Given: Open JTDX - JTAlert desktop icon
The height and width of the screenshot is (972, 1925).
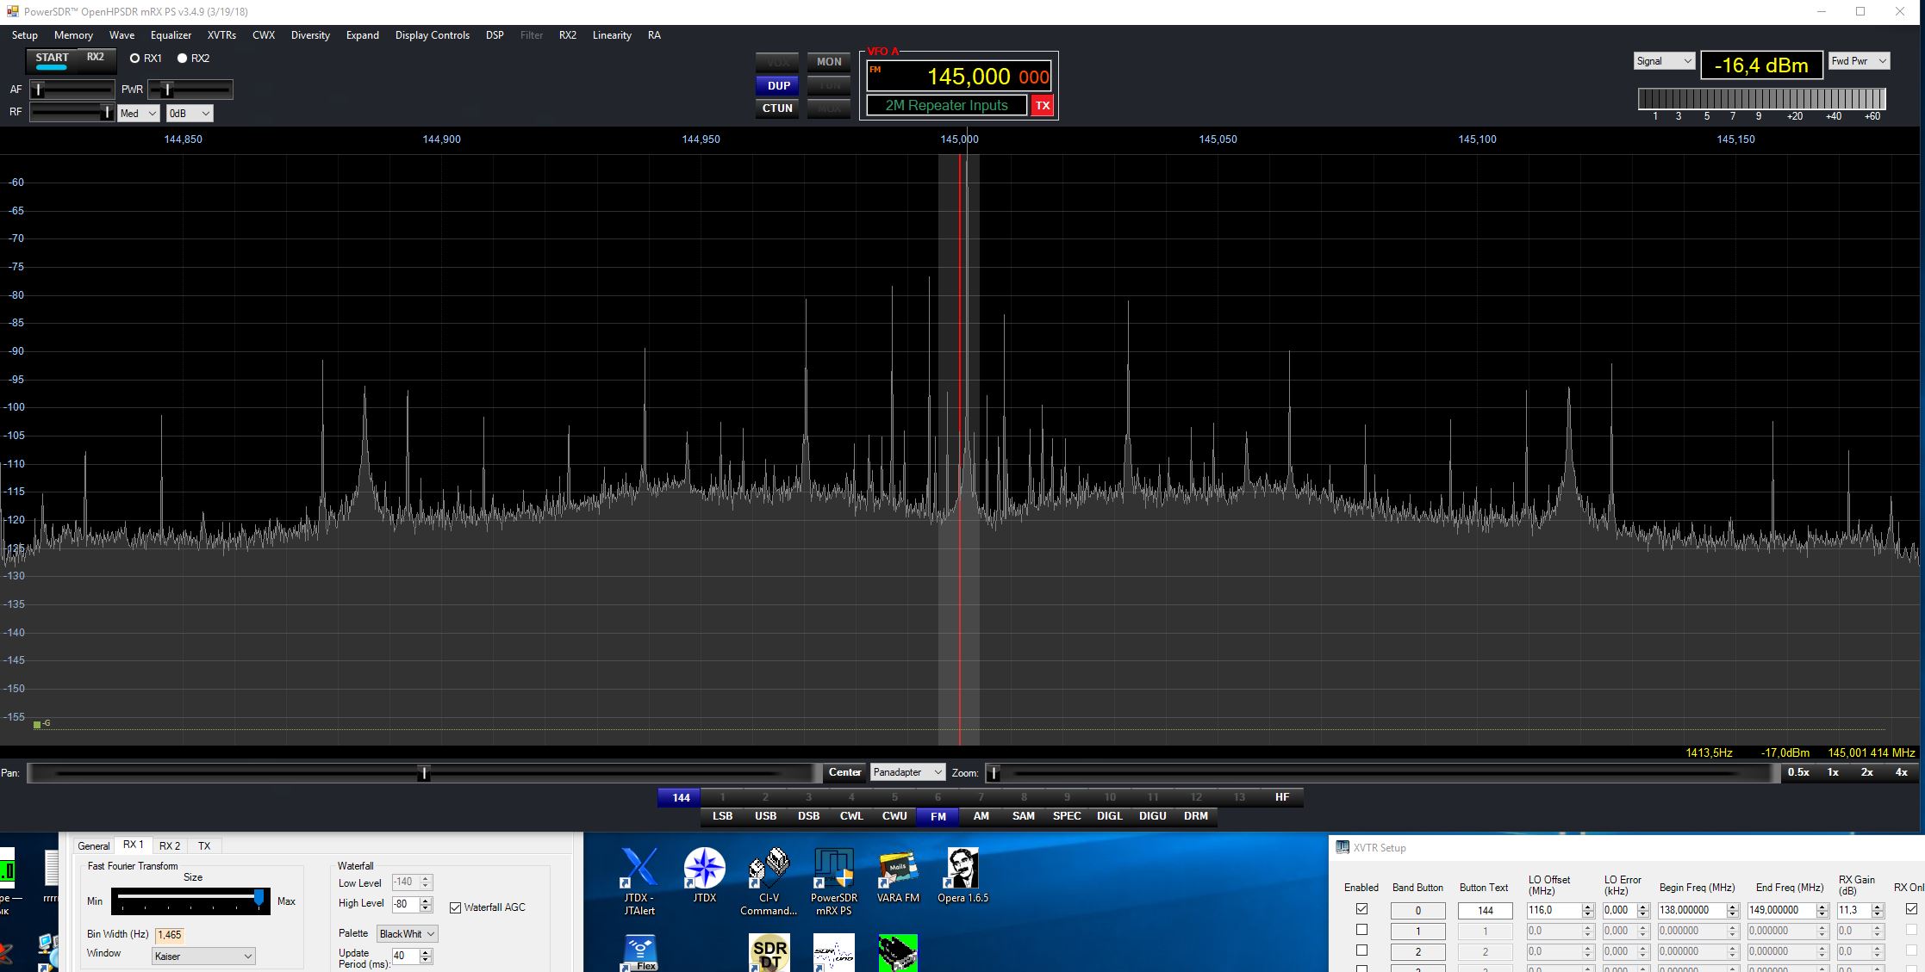Looking at the screenshot, I should (639, 869).
